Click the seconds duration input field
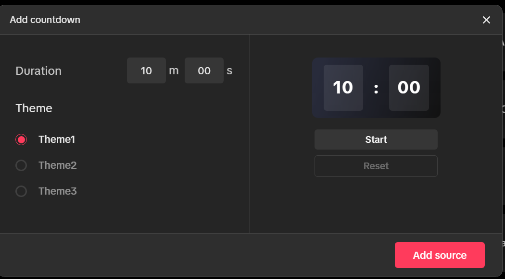The width and height of the screenshot is (505, 279). tap(204, 70)
